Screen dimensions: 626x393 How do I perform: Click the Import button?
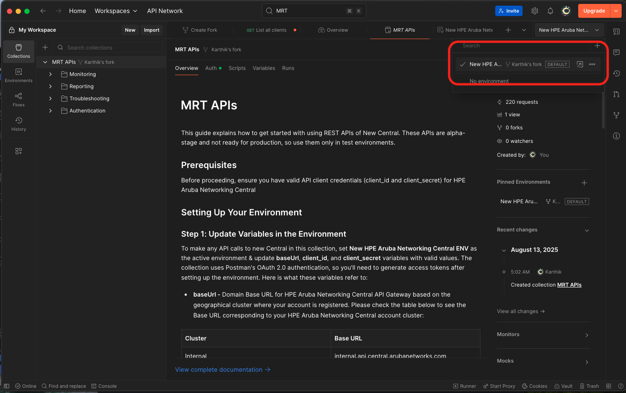tap(152, 30)
